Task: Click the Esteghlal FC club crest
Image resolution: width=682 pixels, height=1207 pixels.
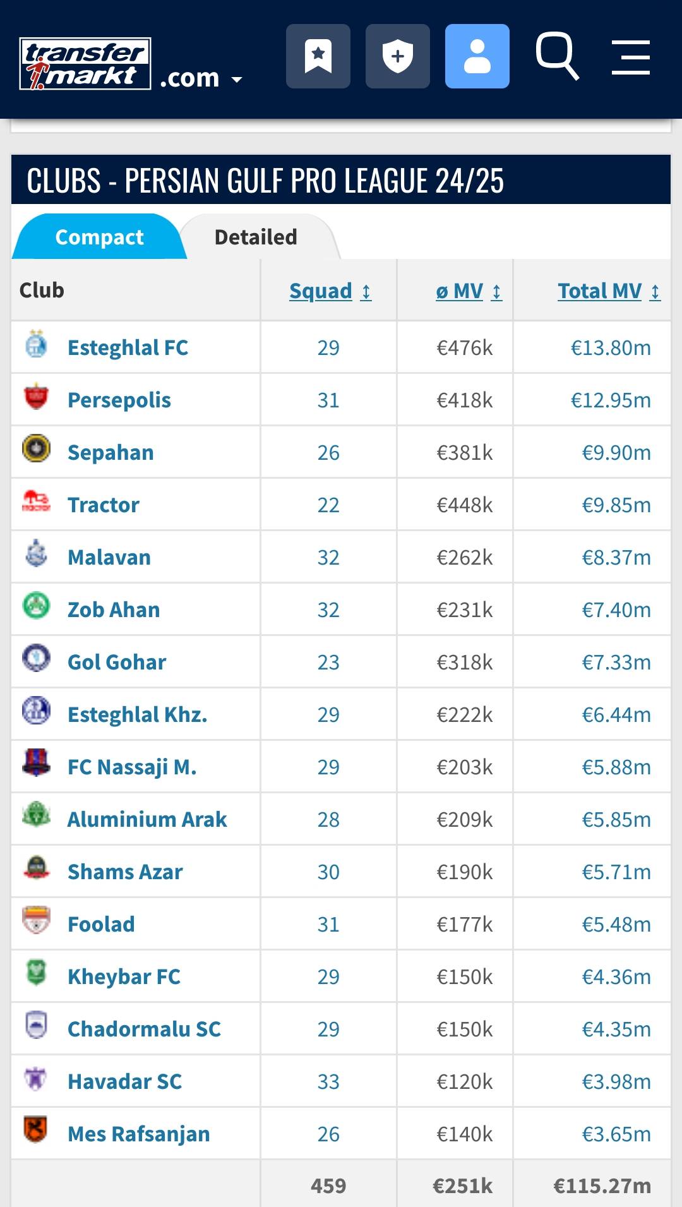Action: click(x=36, y=345)
